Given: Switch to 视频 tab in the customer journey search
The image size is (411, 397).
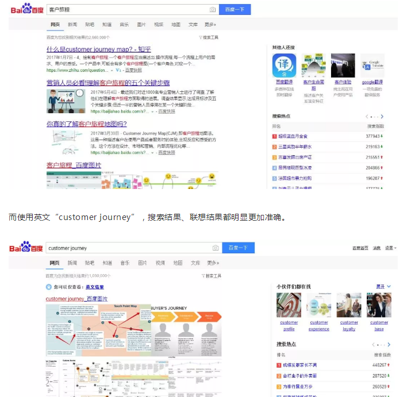Looking at the screenshot, I should click(x=160, y=263).
